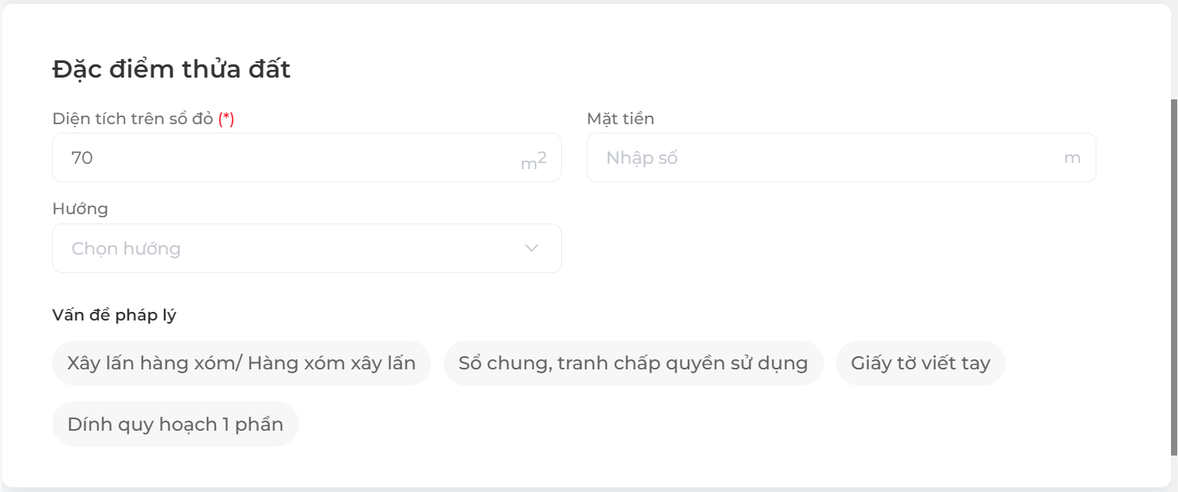Click the chevron arrow on Hướng selector
This screenshot has height=492, width=1178.
[x=531, y=248]
